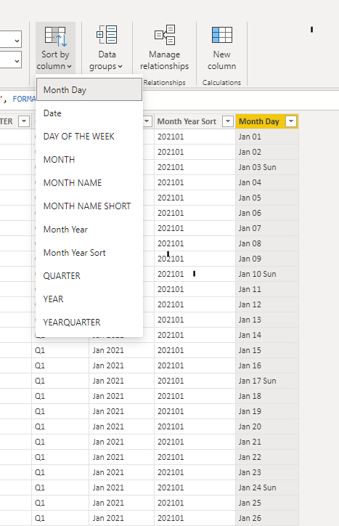
Task: Click cell Jan 03 Sun
Action: click(x=266, y=167)
